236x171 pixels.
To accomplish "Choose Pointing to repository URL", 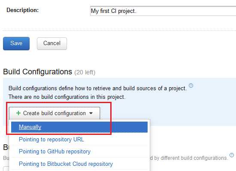I will 79,139.
